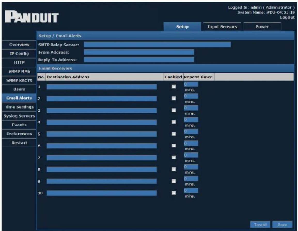This screenshot has height=231, width=298.
Task: Save the email alert settings
Action: (x=282, y=225)
